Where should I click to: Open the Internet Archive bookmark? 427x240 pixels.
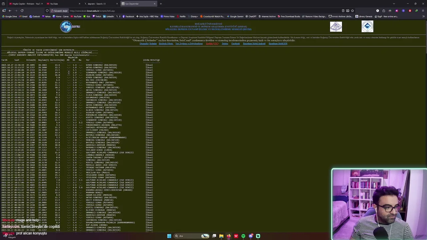click(267, 16)
